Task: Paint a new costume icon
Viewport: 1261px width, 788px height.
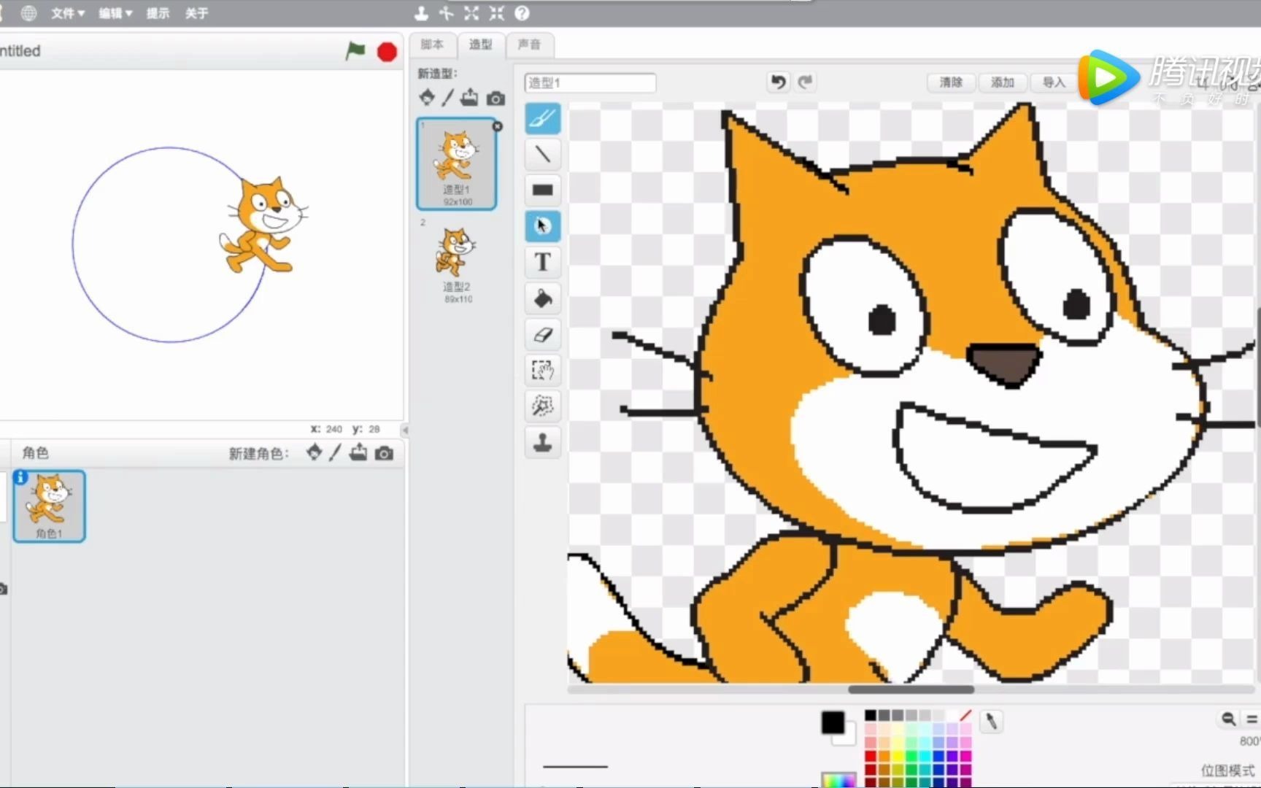Action: (x=447, y=97)
